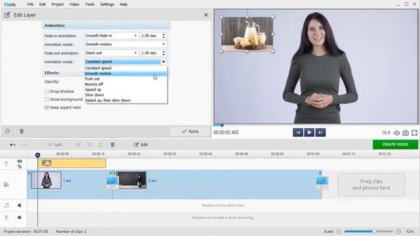Image resolution: width=420 pixels, height=236 pixels.
Task: Click the duplicate layer icon
Action: 7,131
